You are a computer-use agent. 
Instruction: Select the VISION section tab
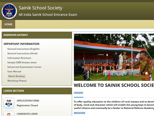coord(78,93)
